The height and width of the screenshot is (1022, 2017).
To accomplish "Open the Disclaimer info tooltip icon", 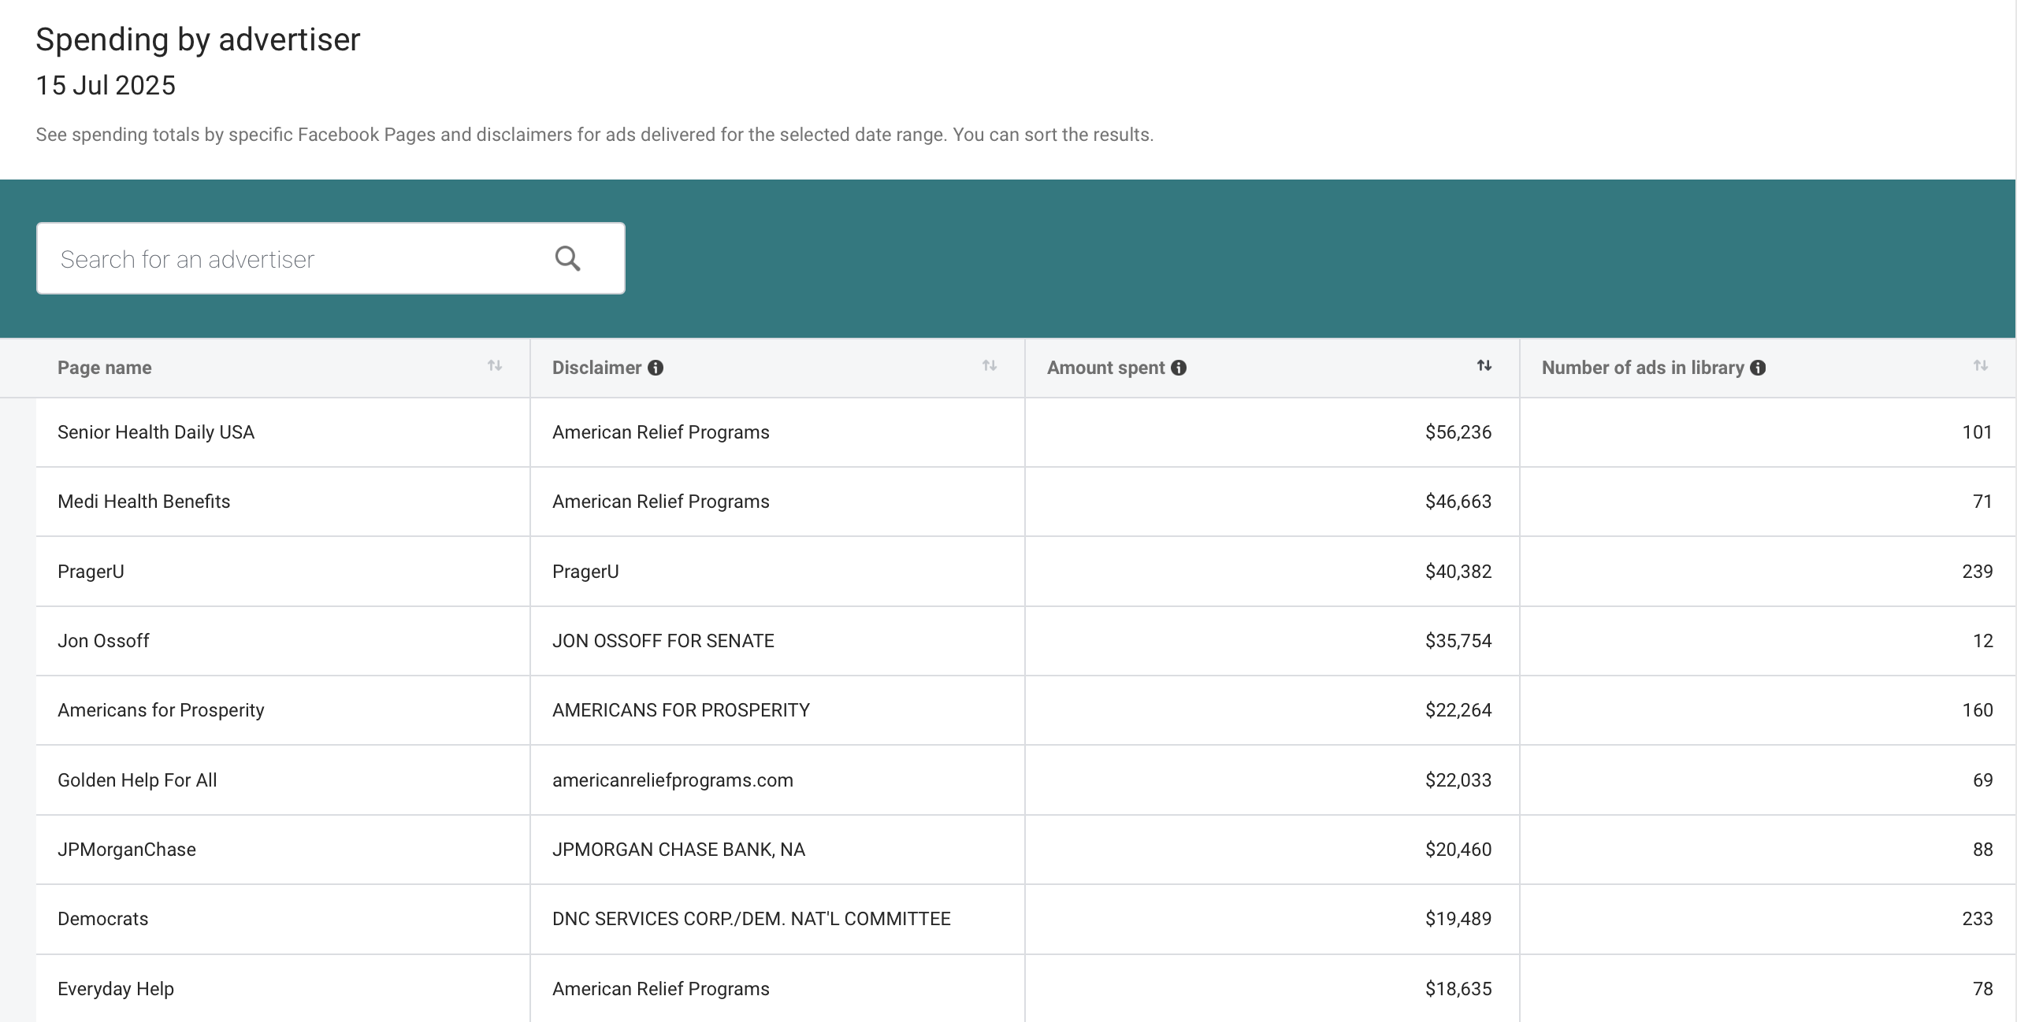I will pos(656,367).
